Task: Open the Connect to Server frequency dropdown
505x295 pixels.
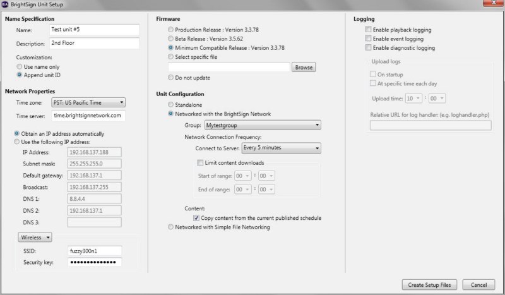Action: [x=281, y=148]
